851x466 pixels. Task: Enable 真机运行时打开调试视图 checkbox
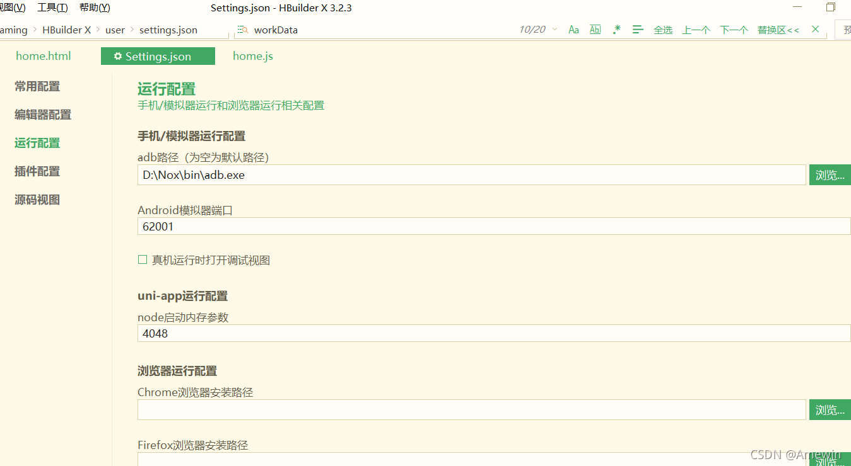click(143, 259)
